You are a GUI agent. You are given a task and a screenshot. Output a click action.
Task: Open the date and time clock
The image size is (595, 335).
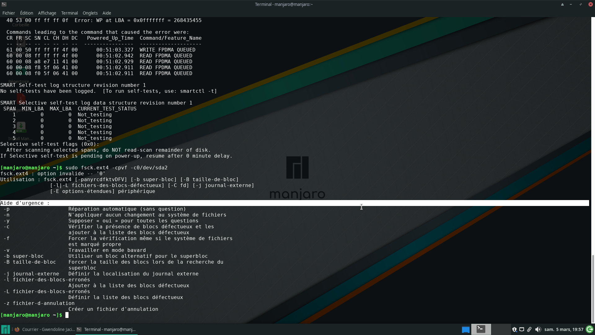(564, 329)
